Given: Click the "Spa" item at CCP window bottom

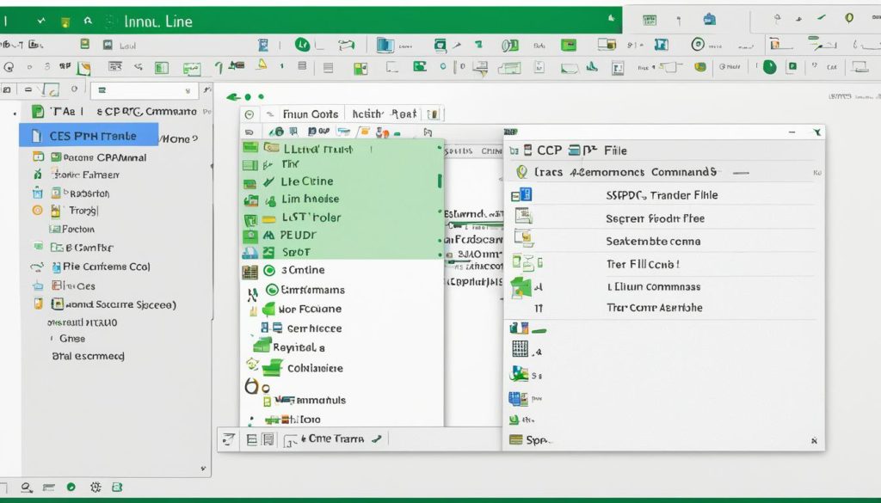Looking at the screenshot, I should (x=537, y=440).
